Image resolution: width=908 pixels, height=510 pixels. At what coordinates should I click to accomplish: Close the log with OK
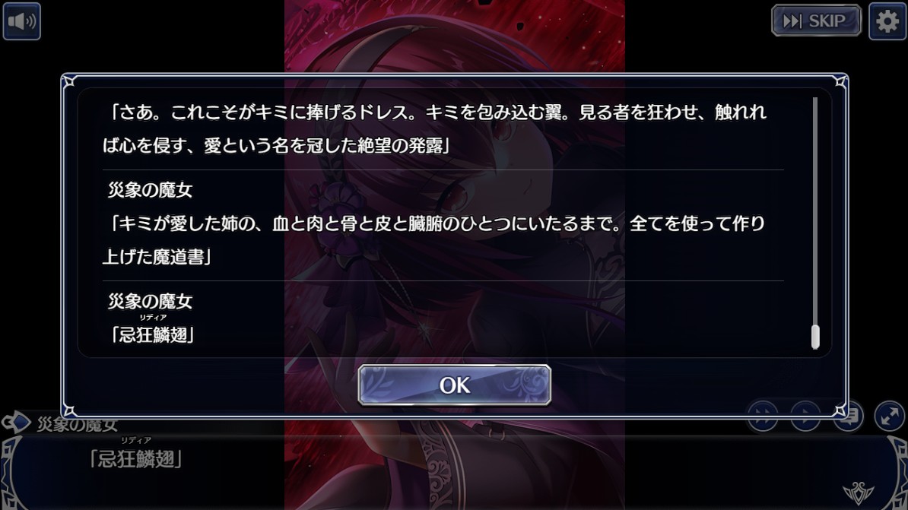coord(455,385)
